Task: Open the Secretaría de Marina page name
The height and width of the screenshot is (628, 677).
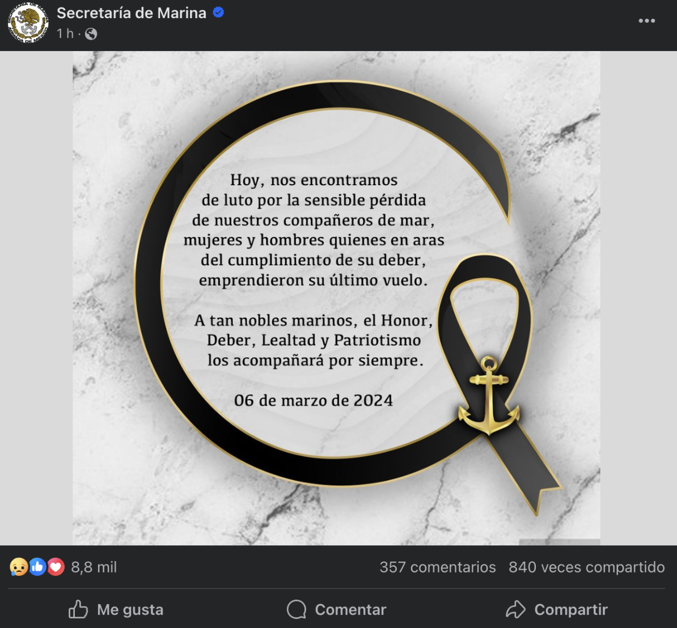Action: [x=132, y=13]
